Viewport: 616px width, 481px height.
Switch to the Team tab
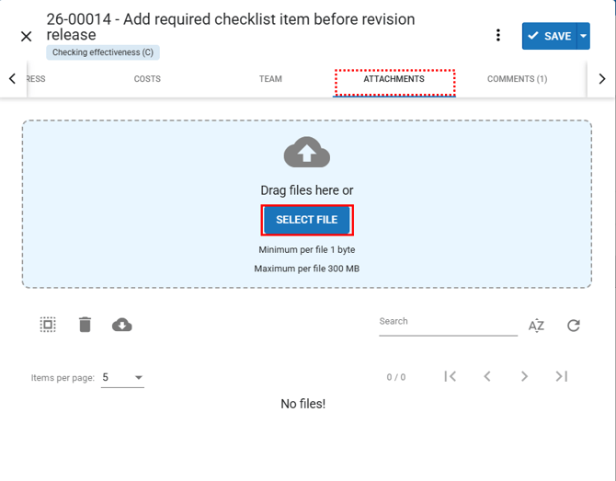[270, 79]
